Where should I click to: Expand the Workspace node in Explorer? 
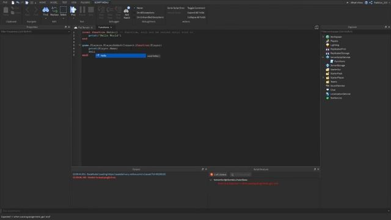[323, 37]
